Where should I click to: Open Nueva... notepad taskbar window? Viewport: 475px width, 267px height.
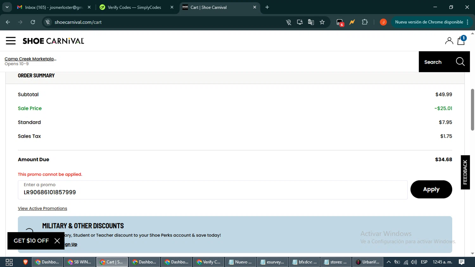241,262
